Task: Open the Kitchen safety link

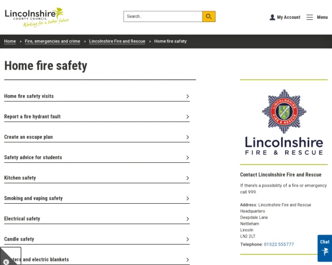Action: pyautogui.click(x=20, y=178)
